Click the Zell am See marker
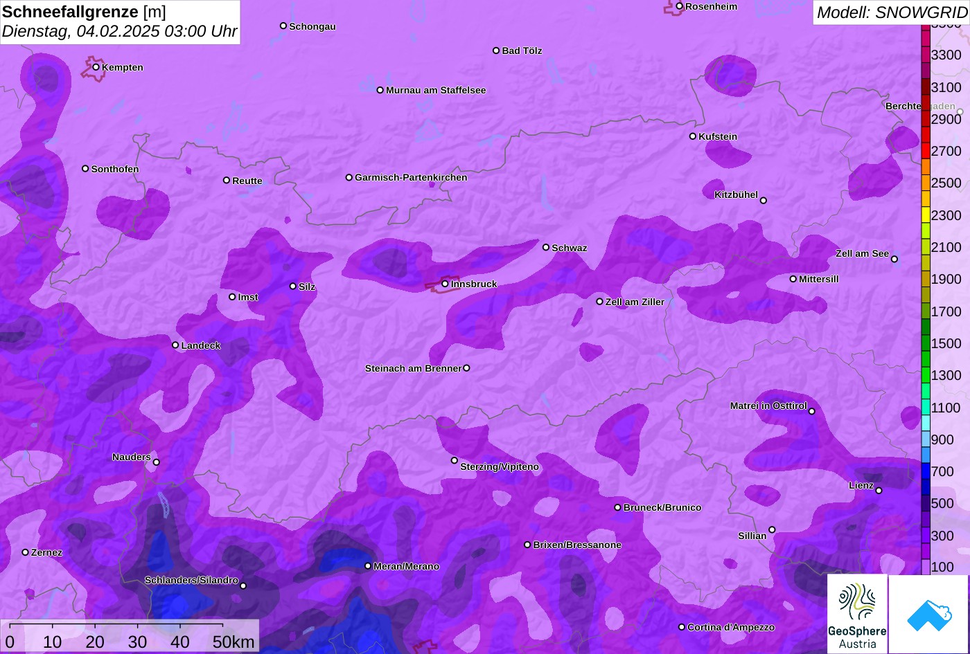Viewport: 970px width, 654px height. pos(894,260)
